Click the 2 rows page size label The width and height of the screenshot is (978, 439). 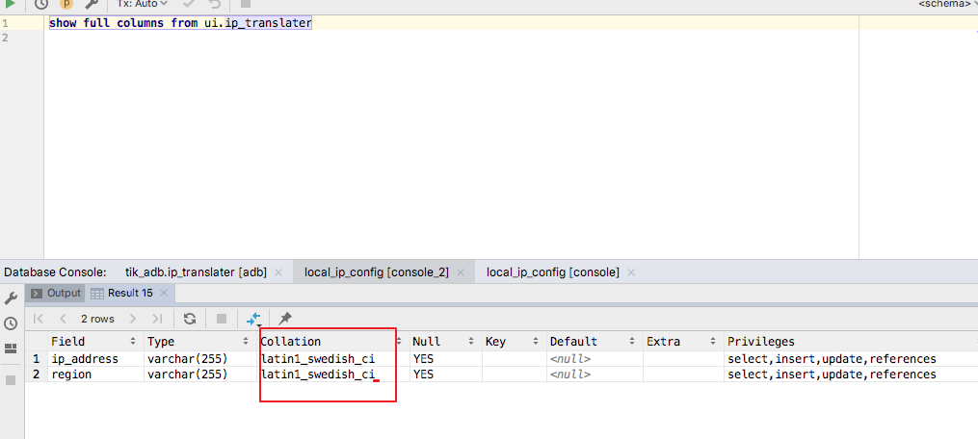97,319
